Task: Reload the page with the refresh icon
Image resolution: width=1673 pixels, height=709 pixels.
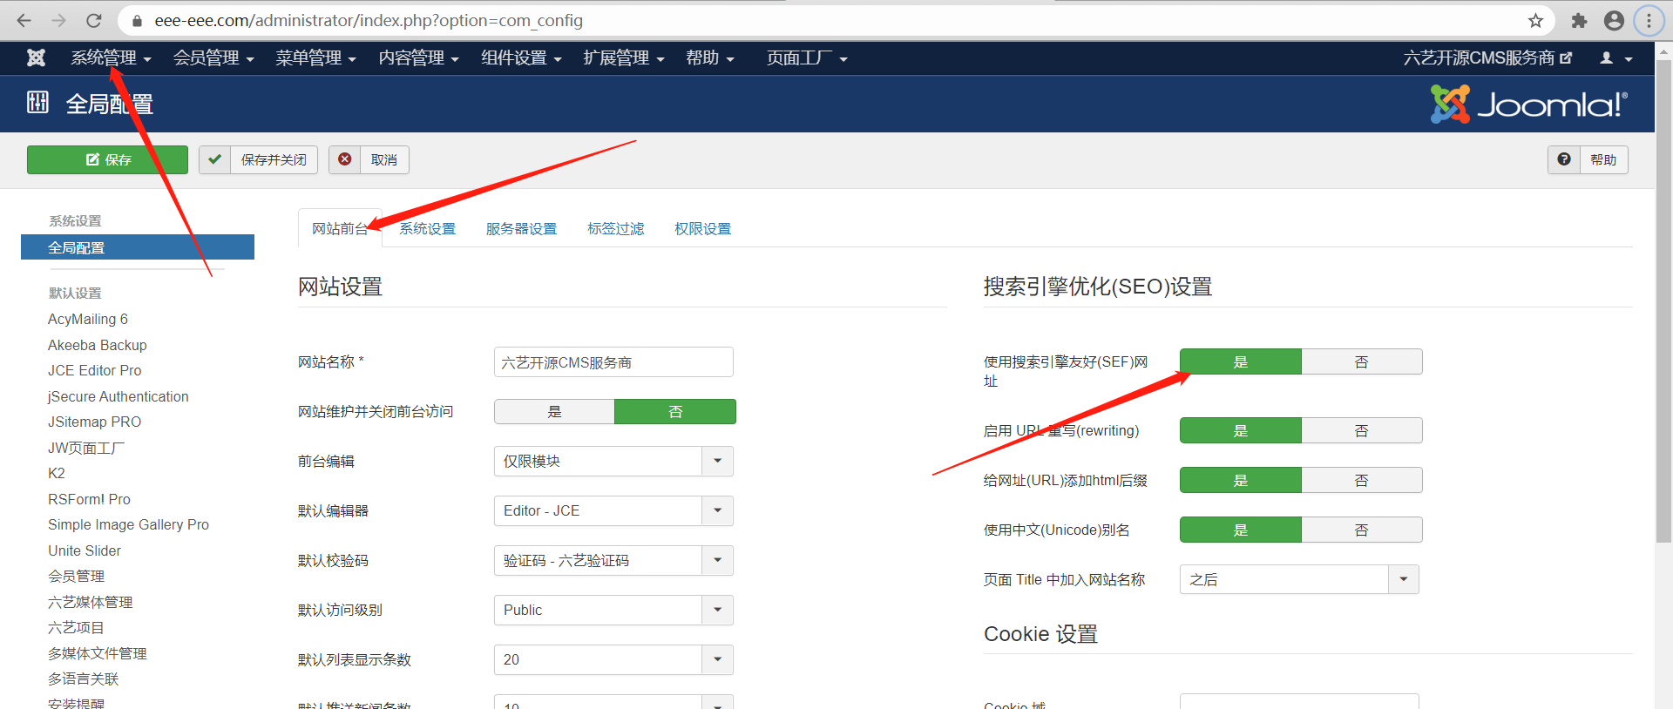Action: click(x=94, y=20)
